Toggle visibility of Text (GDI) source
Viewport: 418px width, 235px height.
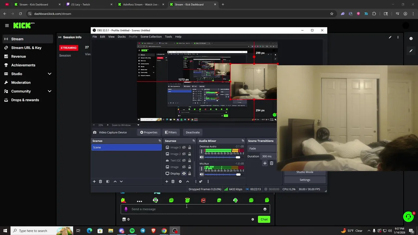[x=184, y=161]
